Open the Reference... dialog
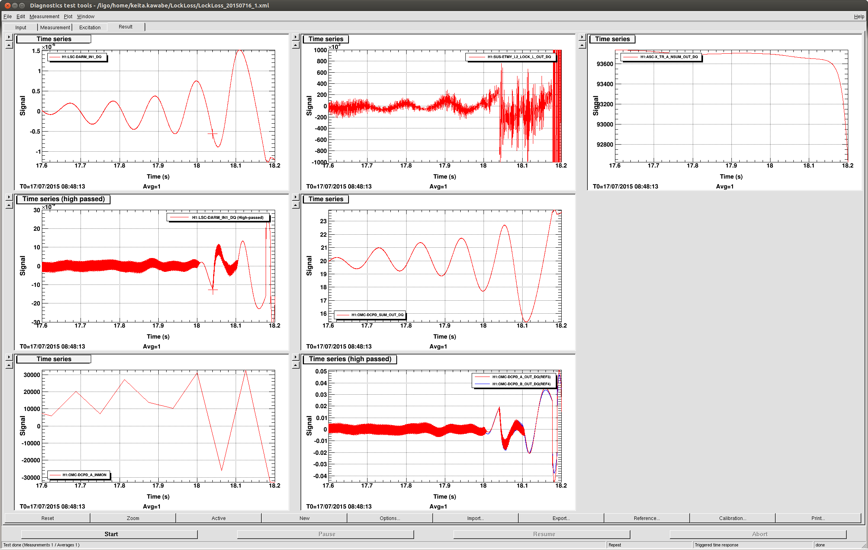 point(647,518)
